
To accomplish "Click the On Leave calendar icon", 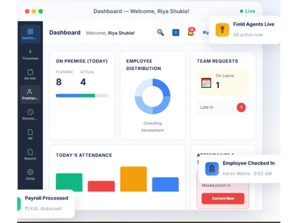I will [x=206, y=83].
